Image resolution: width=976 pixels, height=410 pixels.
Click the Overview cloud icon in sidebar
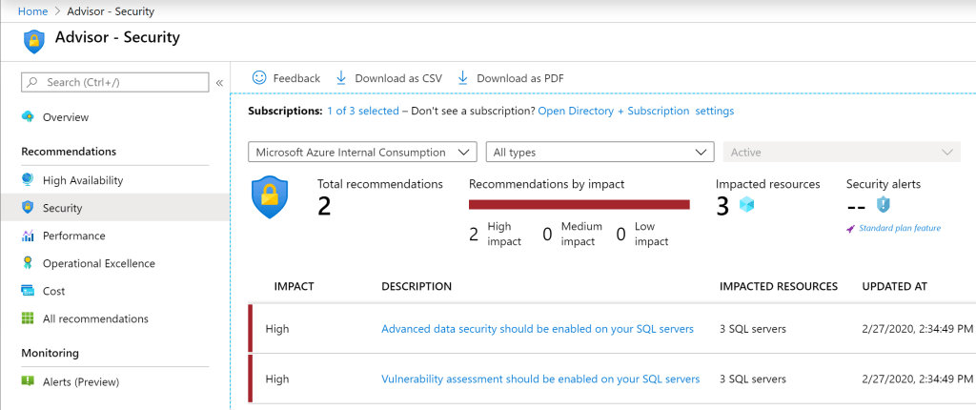coord(28,116)
